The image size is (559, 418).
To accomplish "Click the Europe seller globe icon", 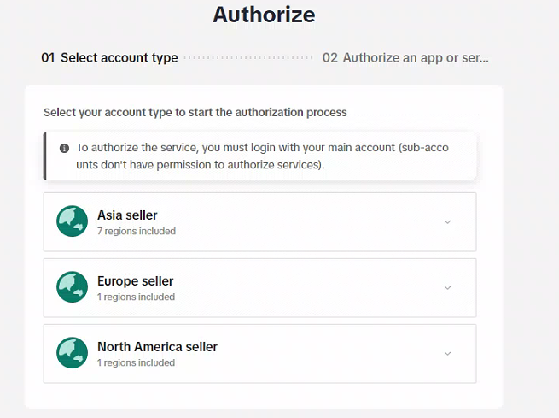I will [73, 287].
